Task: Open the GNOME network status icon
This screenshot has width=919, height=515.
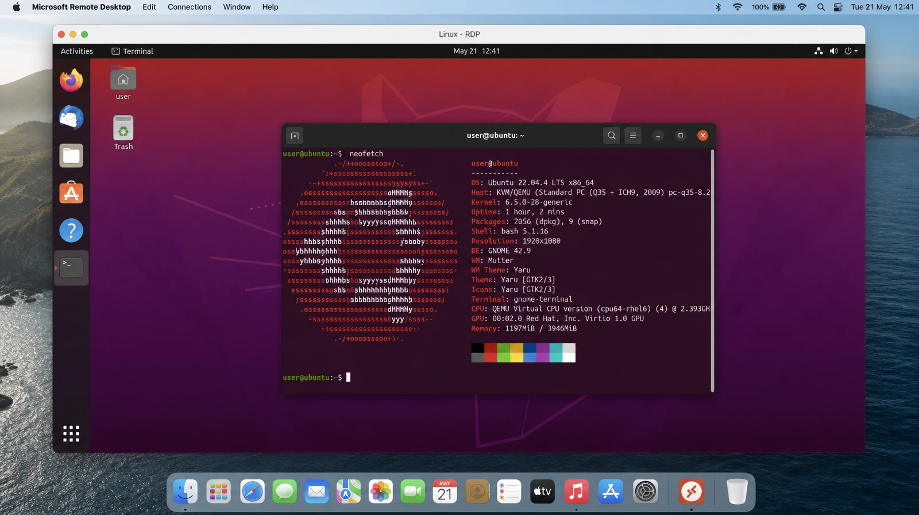Action: pyautogui.click(x=818, y=51)
